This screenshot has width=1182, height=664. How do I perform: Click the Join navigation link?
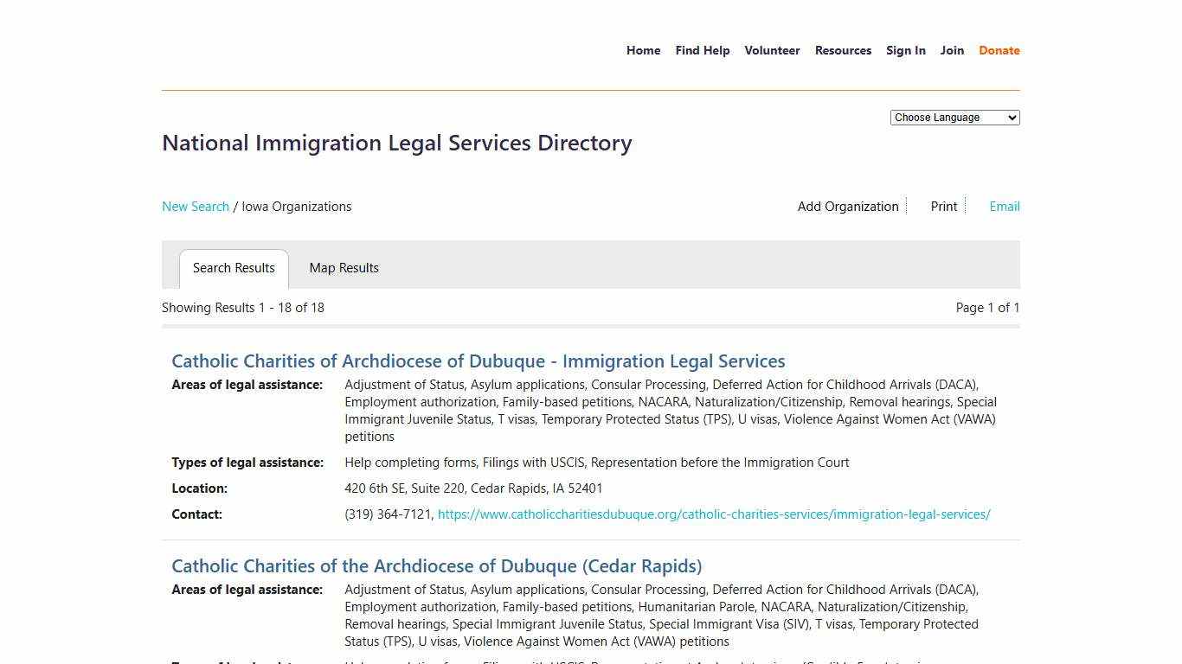(952, 50)
